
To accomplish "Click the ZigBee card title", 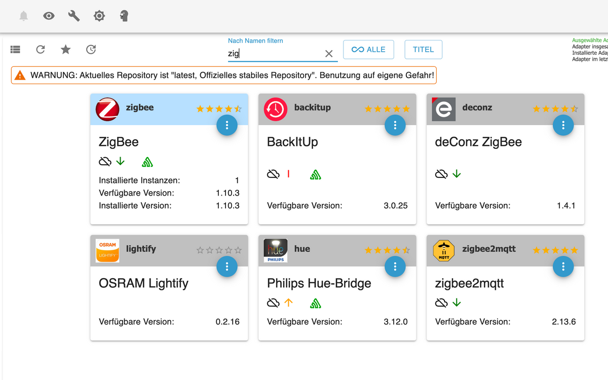I will coord(119,142).
